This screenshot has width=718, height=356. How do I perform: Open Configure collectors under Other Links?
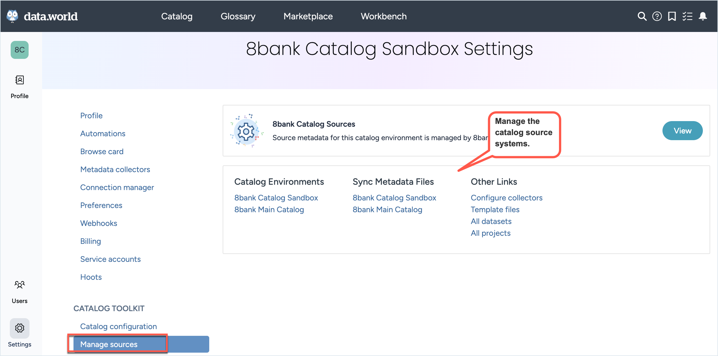[507, 198]
